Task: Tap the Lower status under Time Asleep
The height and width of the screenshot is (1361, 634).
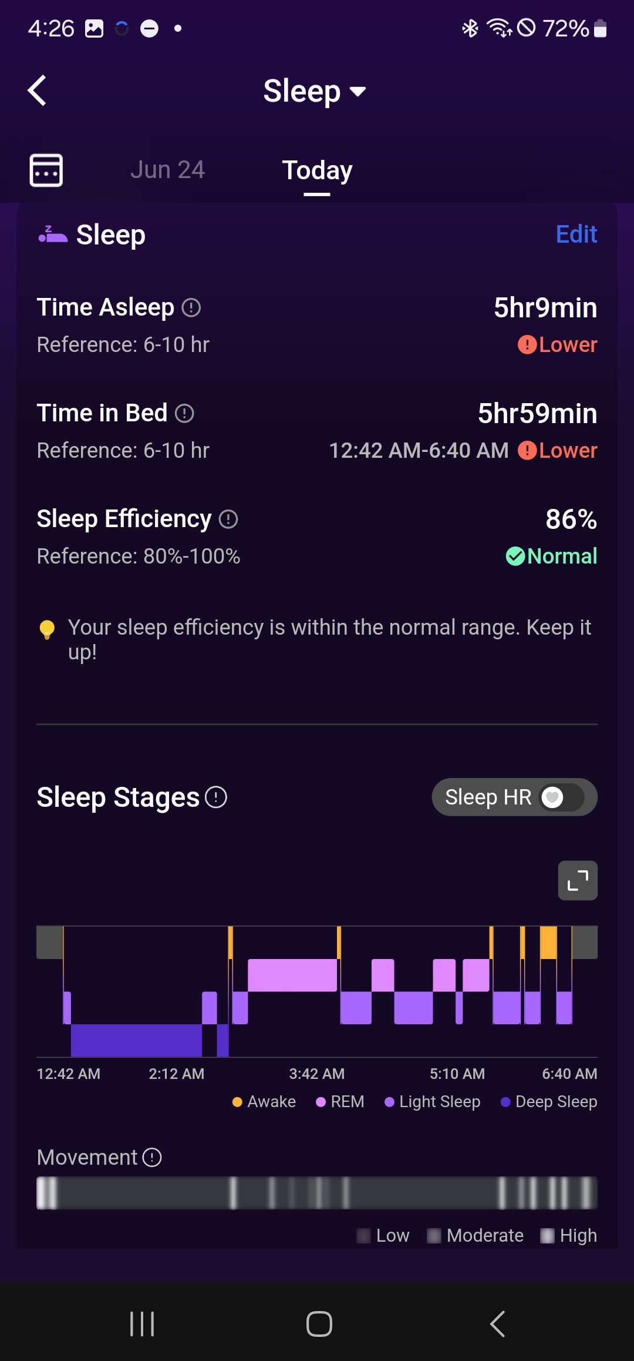Action: click(x=558, y=345)
